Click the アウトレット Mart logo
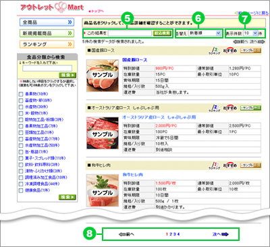The width and height of the screenshot is (270, 247). [52, 7]
